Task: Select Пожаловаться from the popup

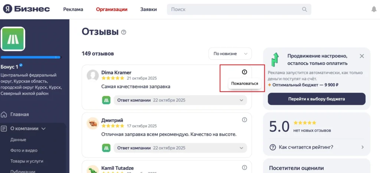Action: coord(245,84)
